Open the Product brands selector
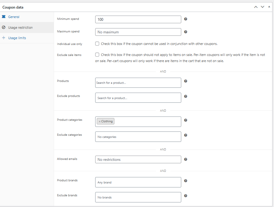This screenshot has height=207, width=274. pos(138,182)
